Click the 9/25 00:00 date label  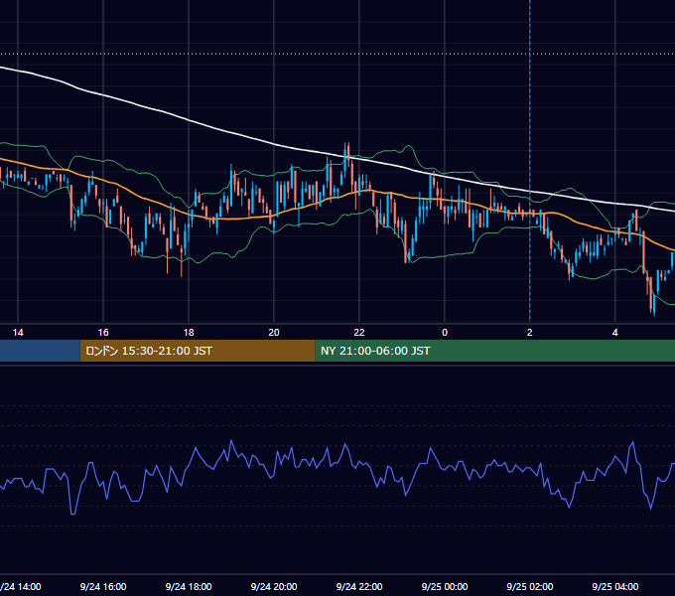click(445, 586)
